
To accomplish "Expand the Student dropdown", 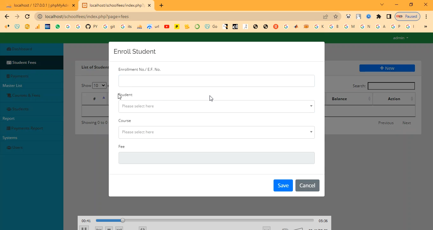I will (x=216, y=106).
